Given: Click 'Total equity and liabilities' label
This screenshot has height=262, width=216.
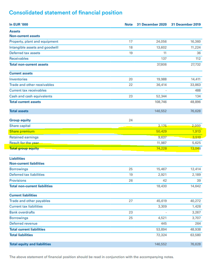Looking at the screenshot, I should click(30, 244).
